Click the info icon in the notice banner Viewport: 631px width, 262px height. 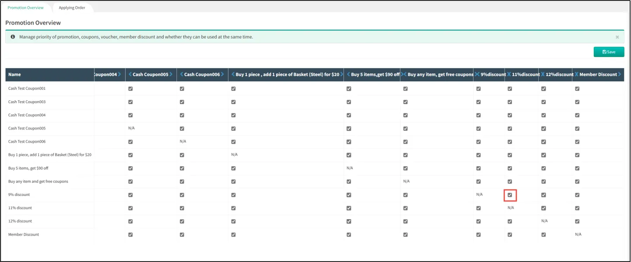13,37
